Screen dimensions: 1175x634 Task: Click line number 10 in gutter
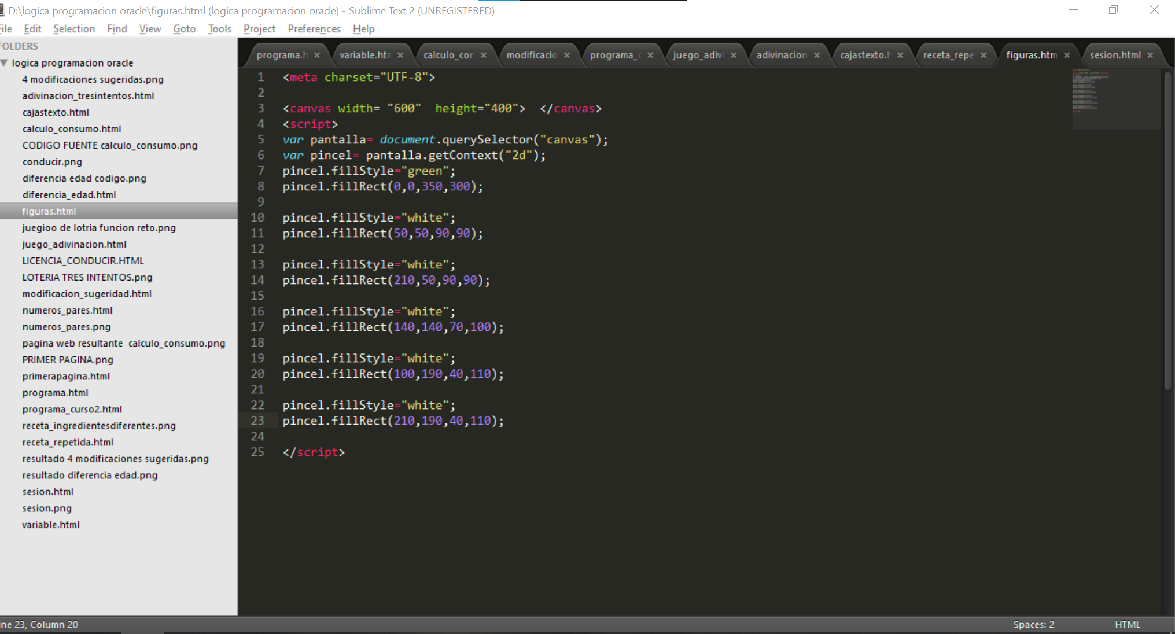tap(257, 218)
